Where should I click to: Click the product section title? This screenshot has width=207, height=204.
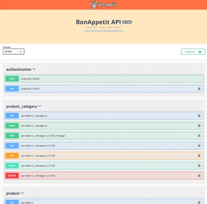[13, 193]
